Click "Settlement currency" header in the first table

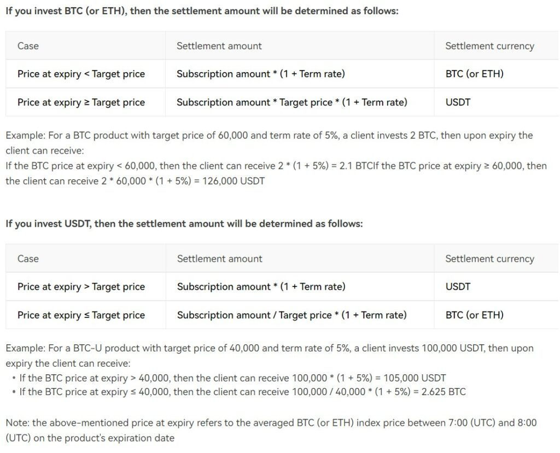tap(489, 46)
